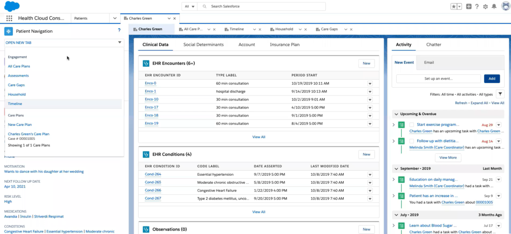Viewport: 511px width, 234px height.
Task: Click the Set up an event field
Action: pos(438,79)
